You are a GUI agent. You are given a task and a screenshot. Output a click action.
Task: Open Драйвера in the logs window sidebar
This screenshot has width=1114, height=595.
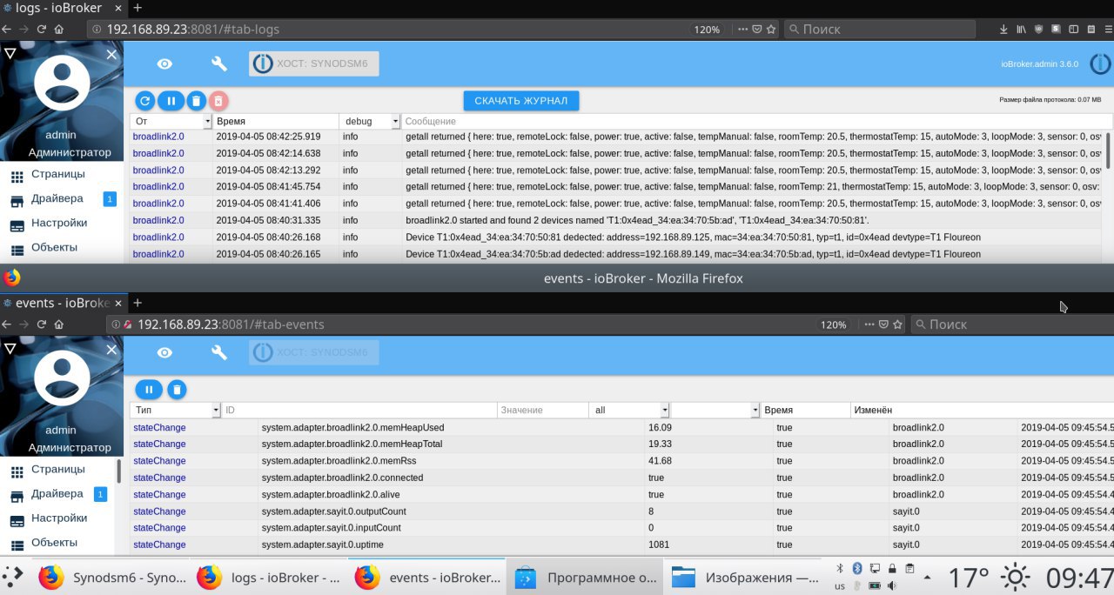58,198
